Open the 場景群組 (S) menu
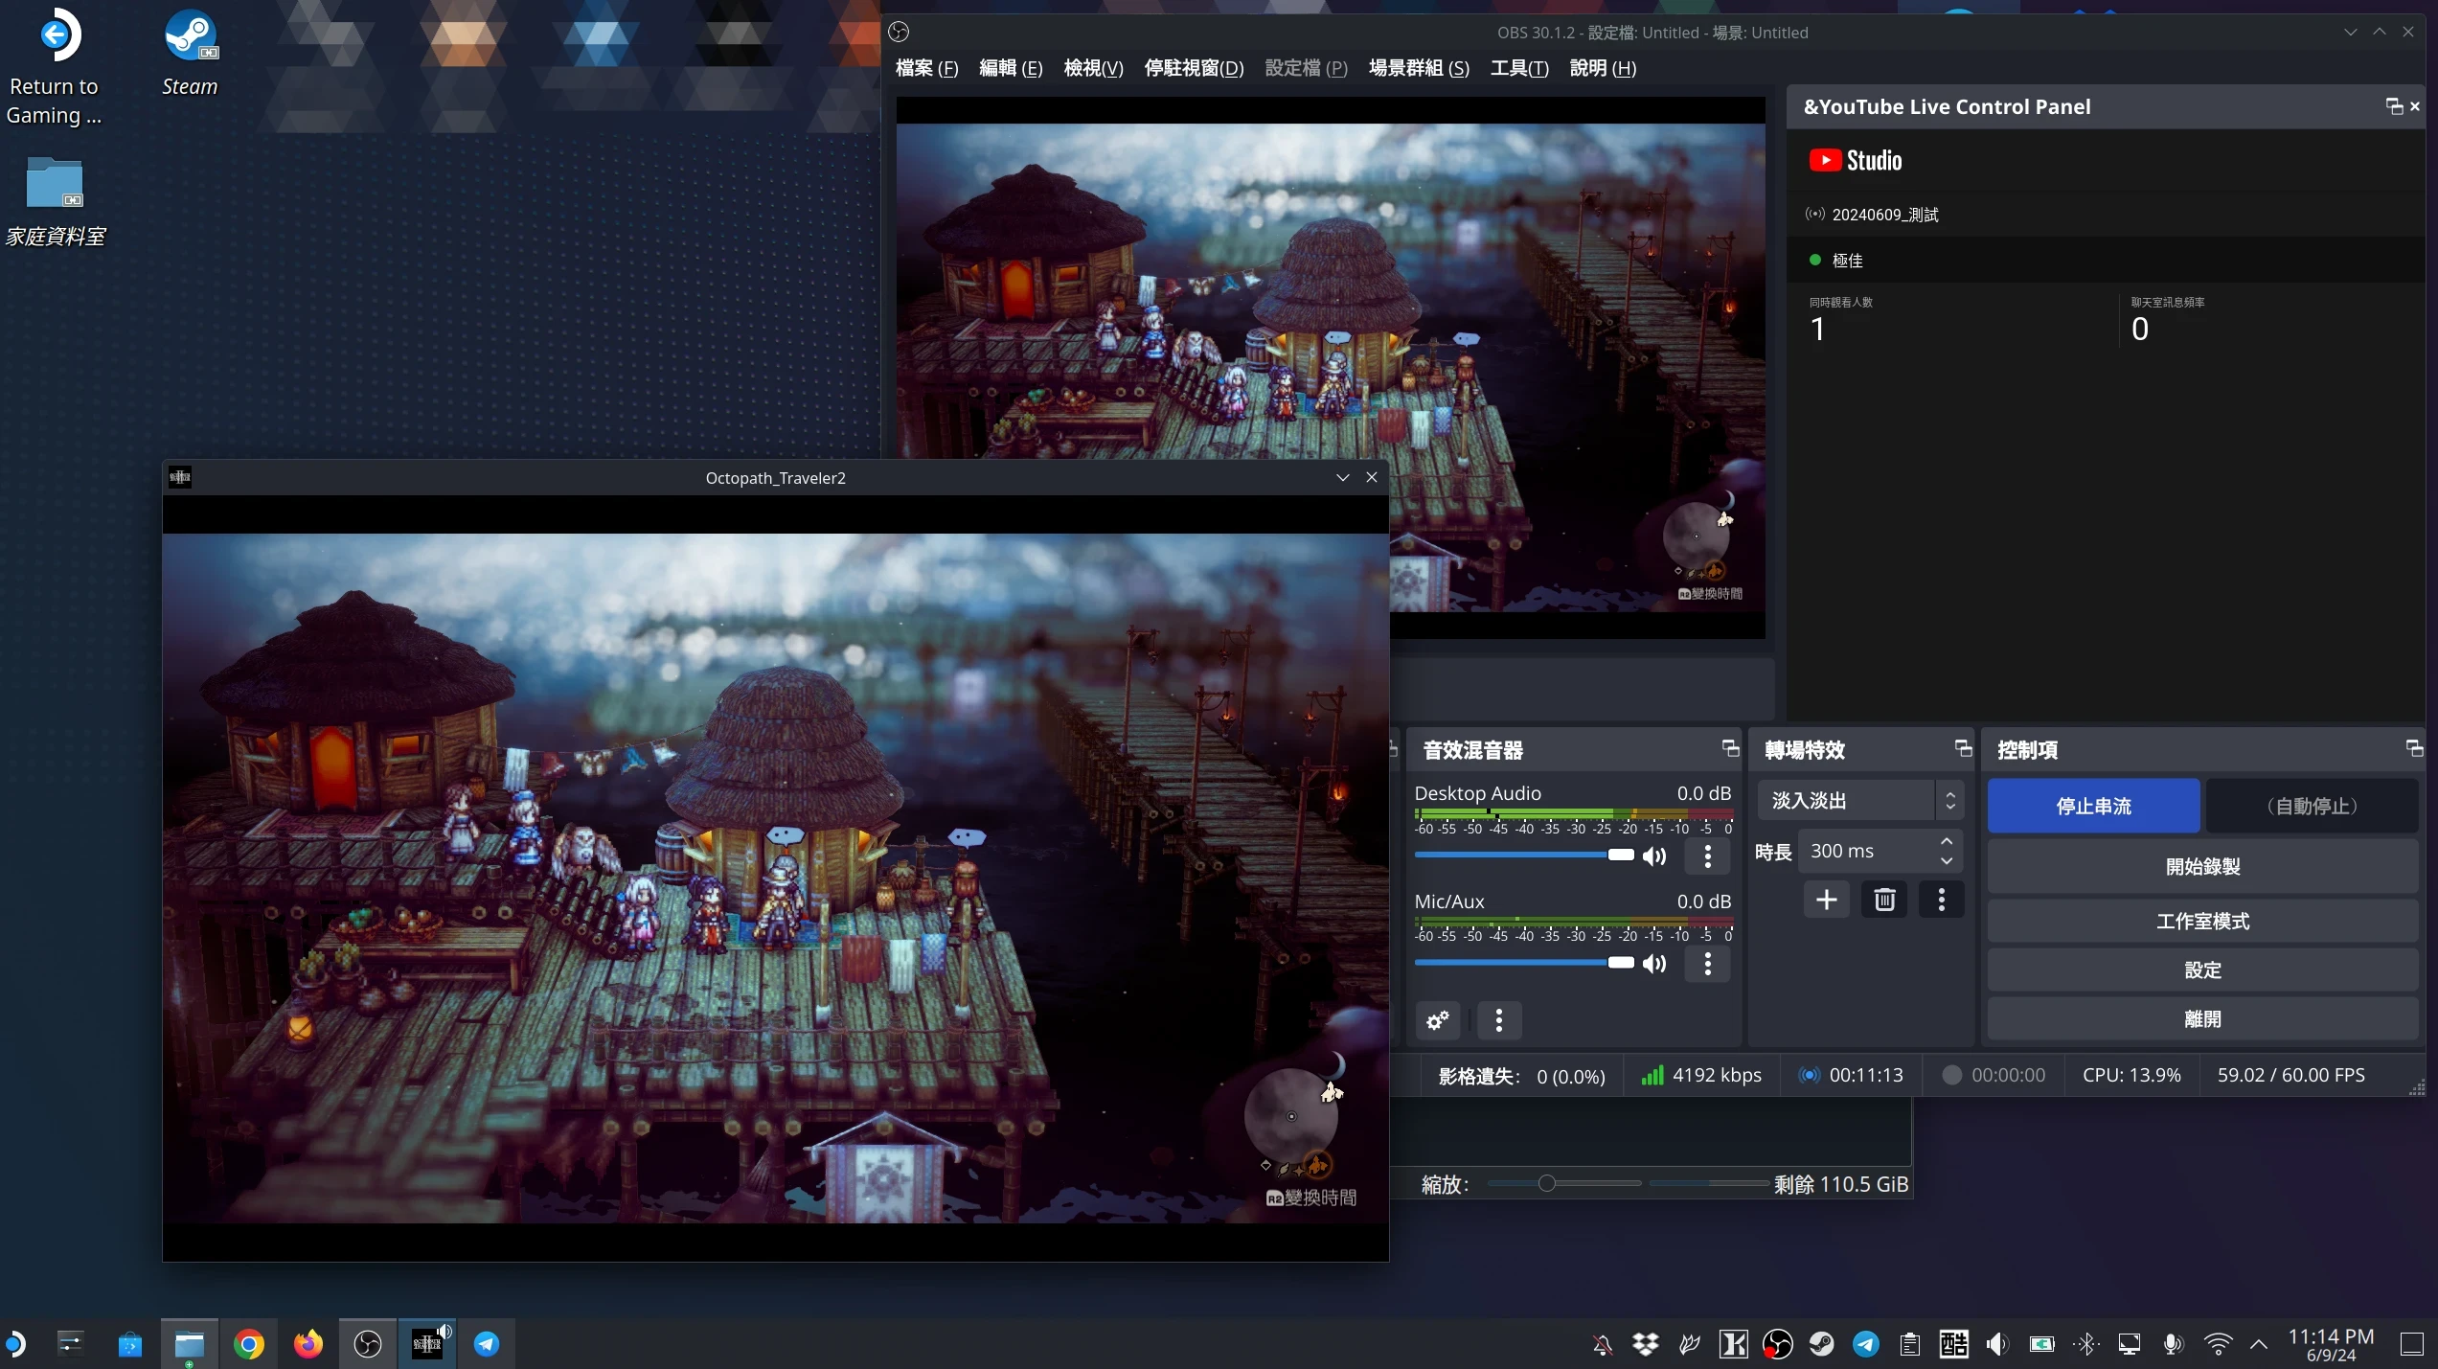 click(x=1419, y=68)
